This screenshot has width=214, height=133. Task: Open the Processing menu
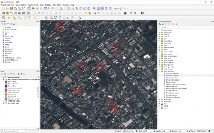[x=66, y=5]
